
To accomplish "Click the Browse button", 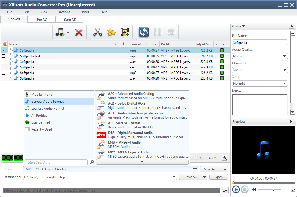I will point(190,177).
